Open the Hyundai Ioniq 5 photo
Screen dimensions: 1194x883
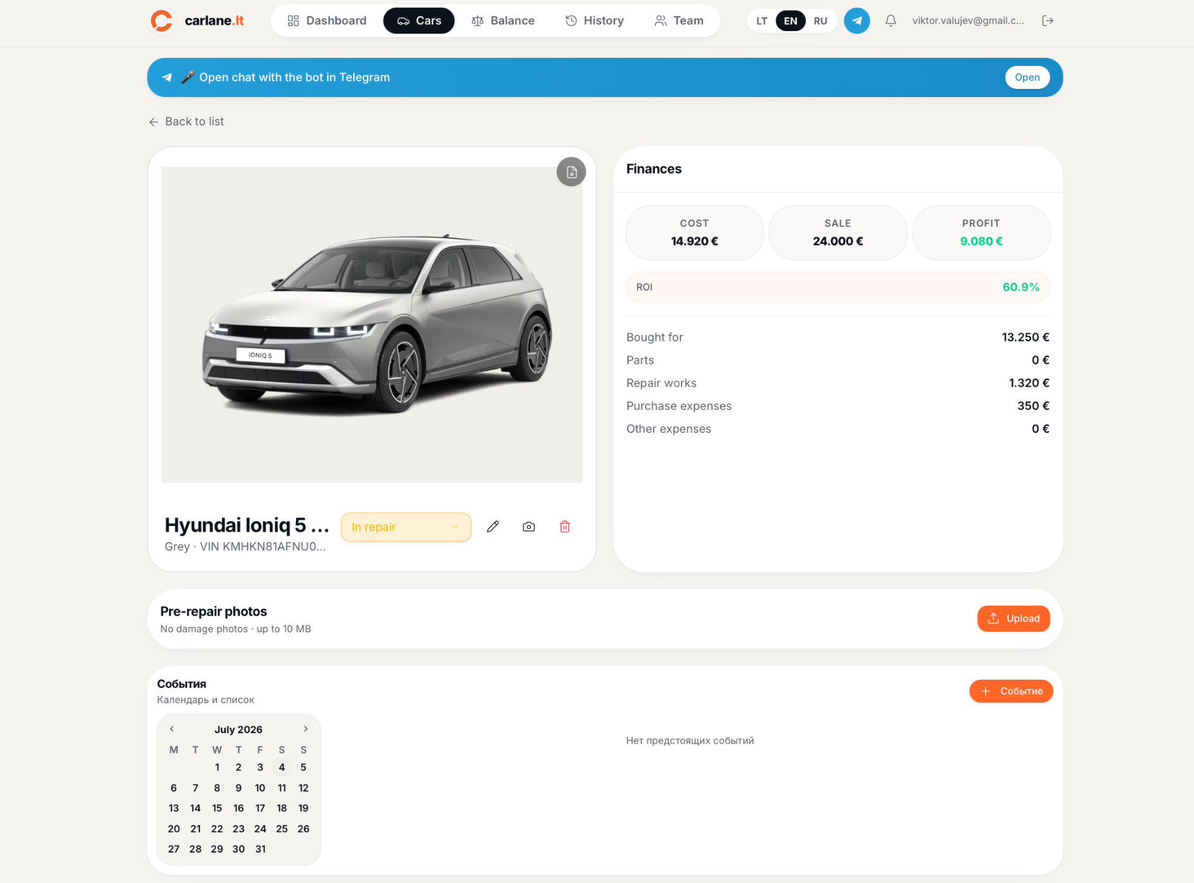click(x=372, y=325)
